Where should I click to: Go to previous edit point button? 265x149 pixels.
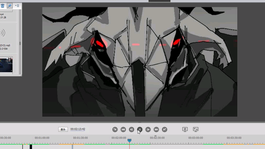pyautogui.click(x=115, y=130)
